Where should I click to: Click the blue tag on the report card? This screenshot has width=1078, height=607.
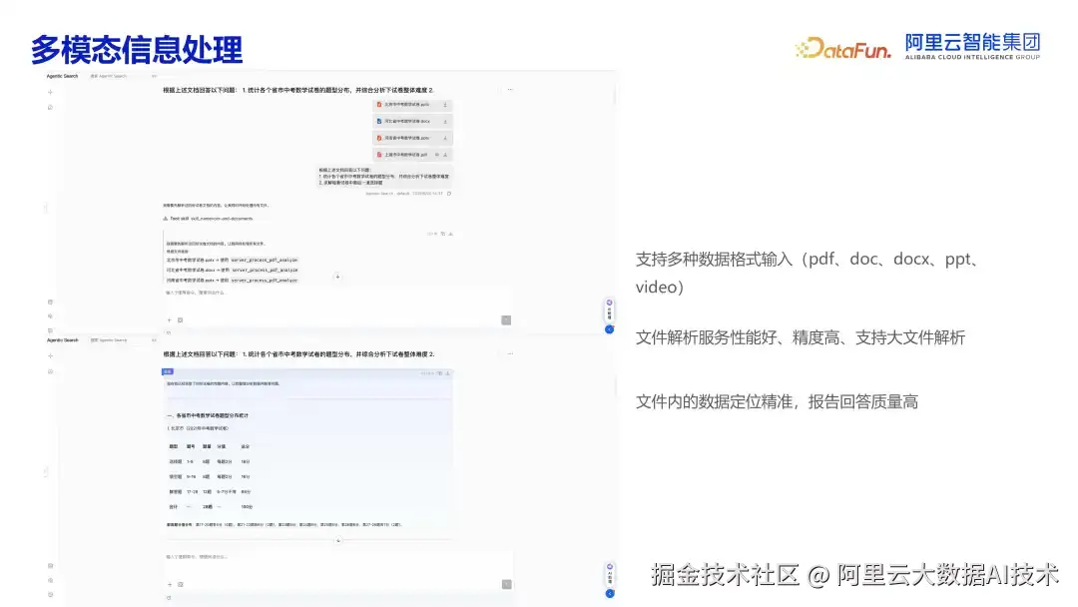coord(168,371)
